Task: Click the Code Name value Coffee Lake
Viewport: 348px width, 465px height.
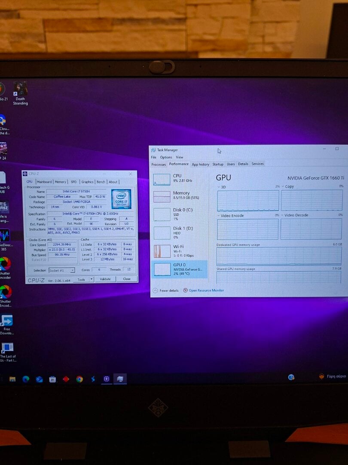Action: (62, 197)
